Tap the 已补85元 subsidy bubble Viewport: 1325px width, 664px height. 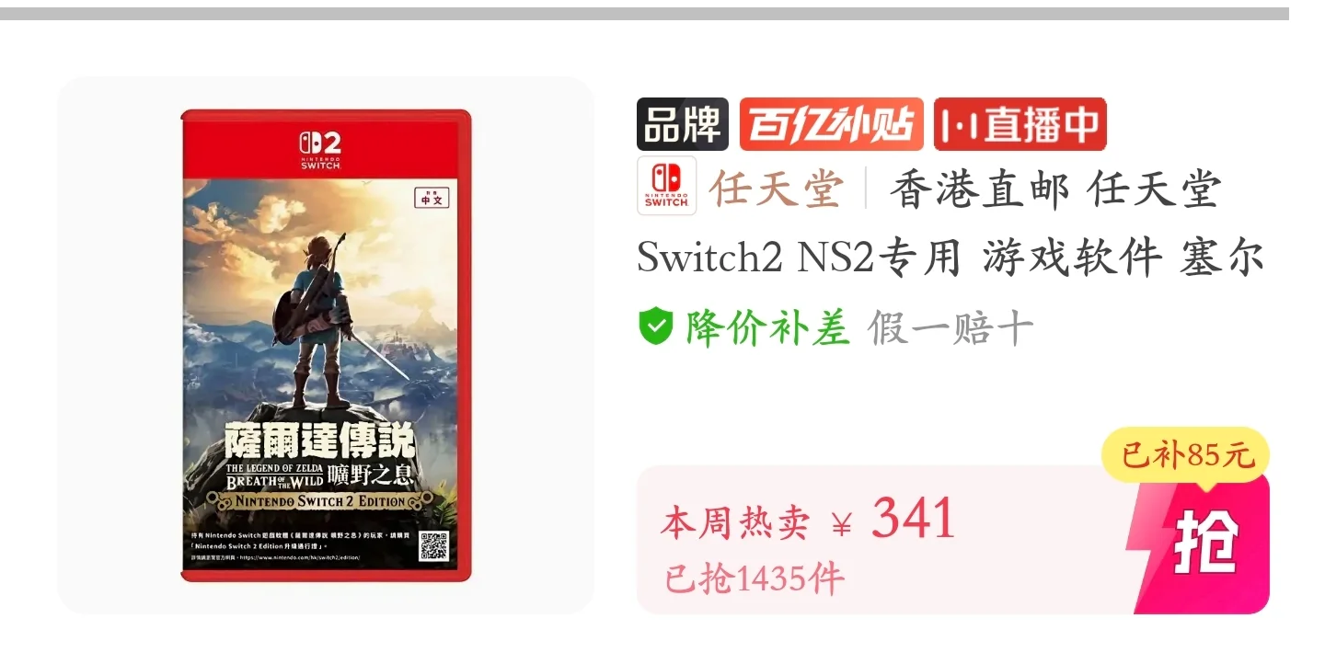pyautogui.click(x=1185, y=455)
